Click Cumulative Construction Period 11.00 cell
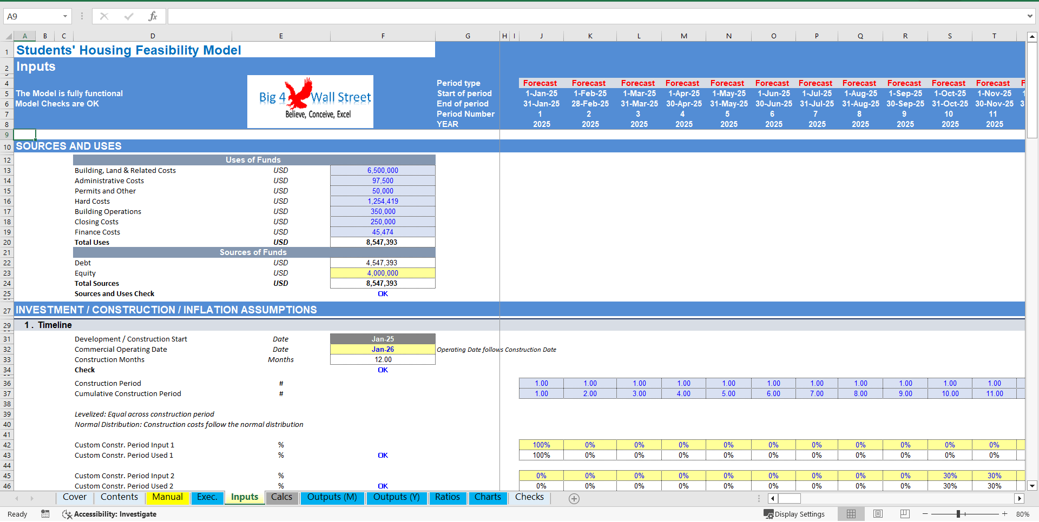Screen dimensions: 1039x522 [994, 393]
